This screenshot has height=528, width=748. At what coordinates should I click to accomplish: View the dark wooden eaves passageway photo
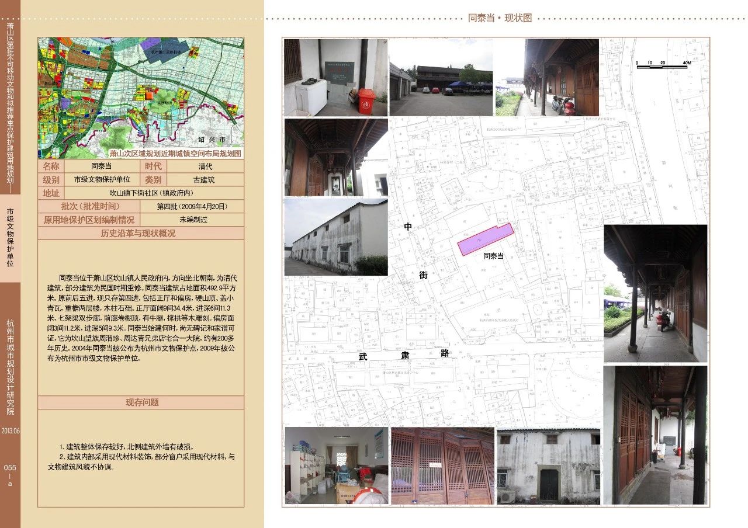[x=335, y=158]
